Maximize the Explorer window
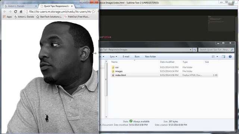The height and width of the screenshot is (134, 239). pyautogui.click(x=223, y=43)
